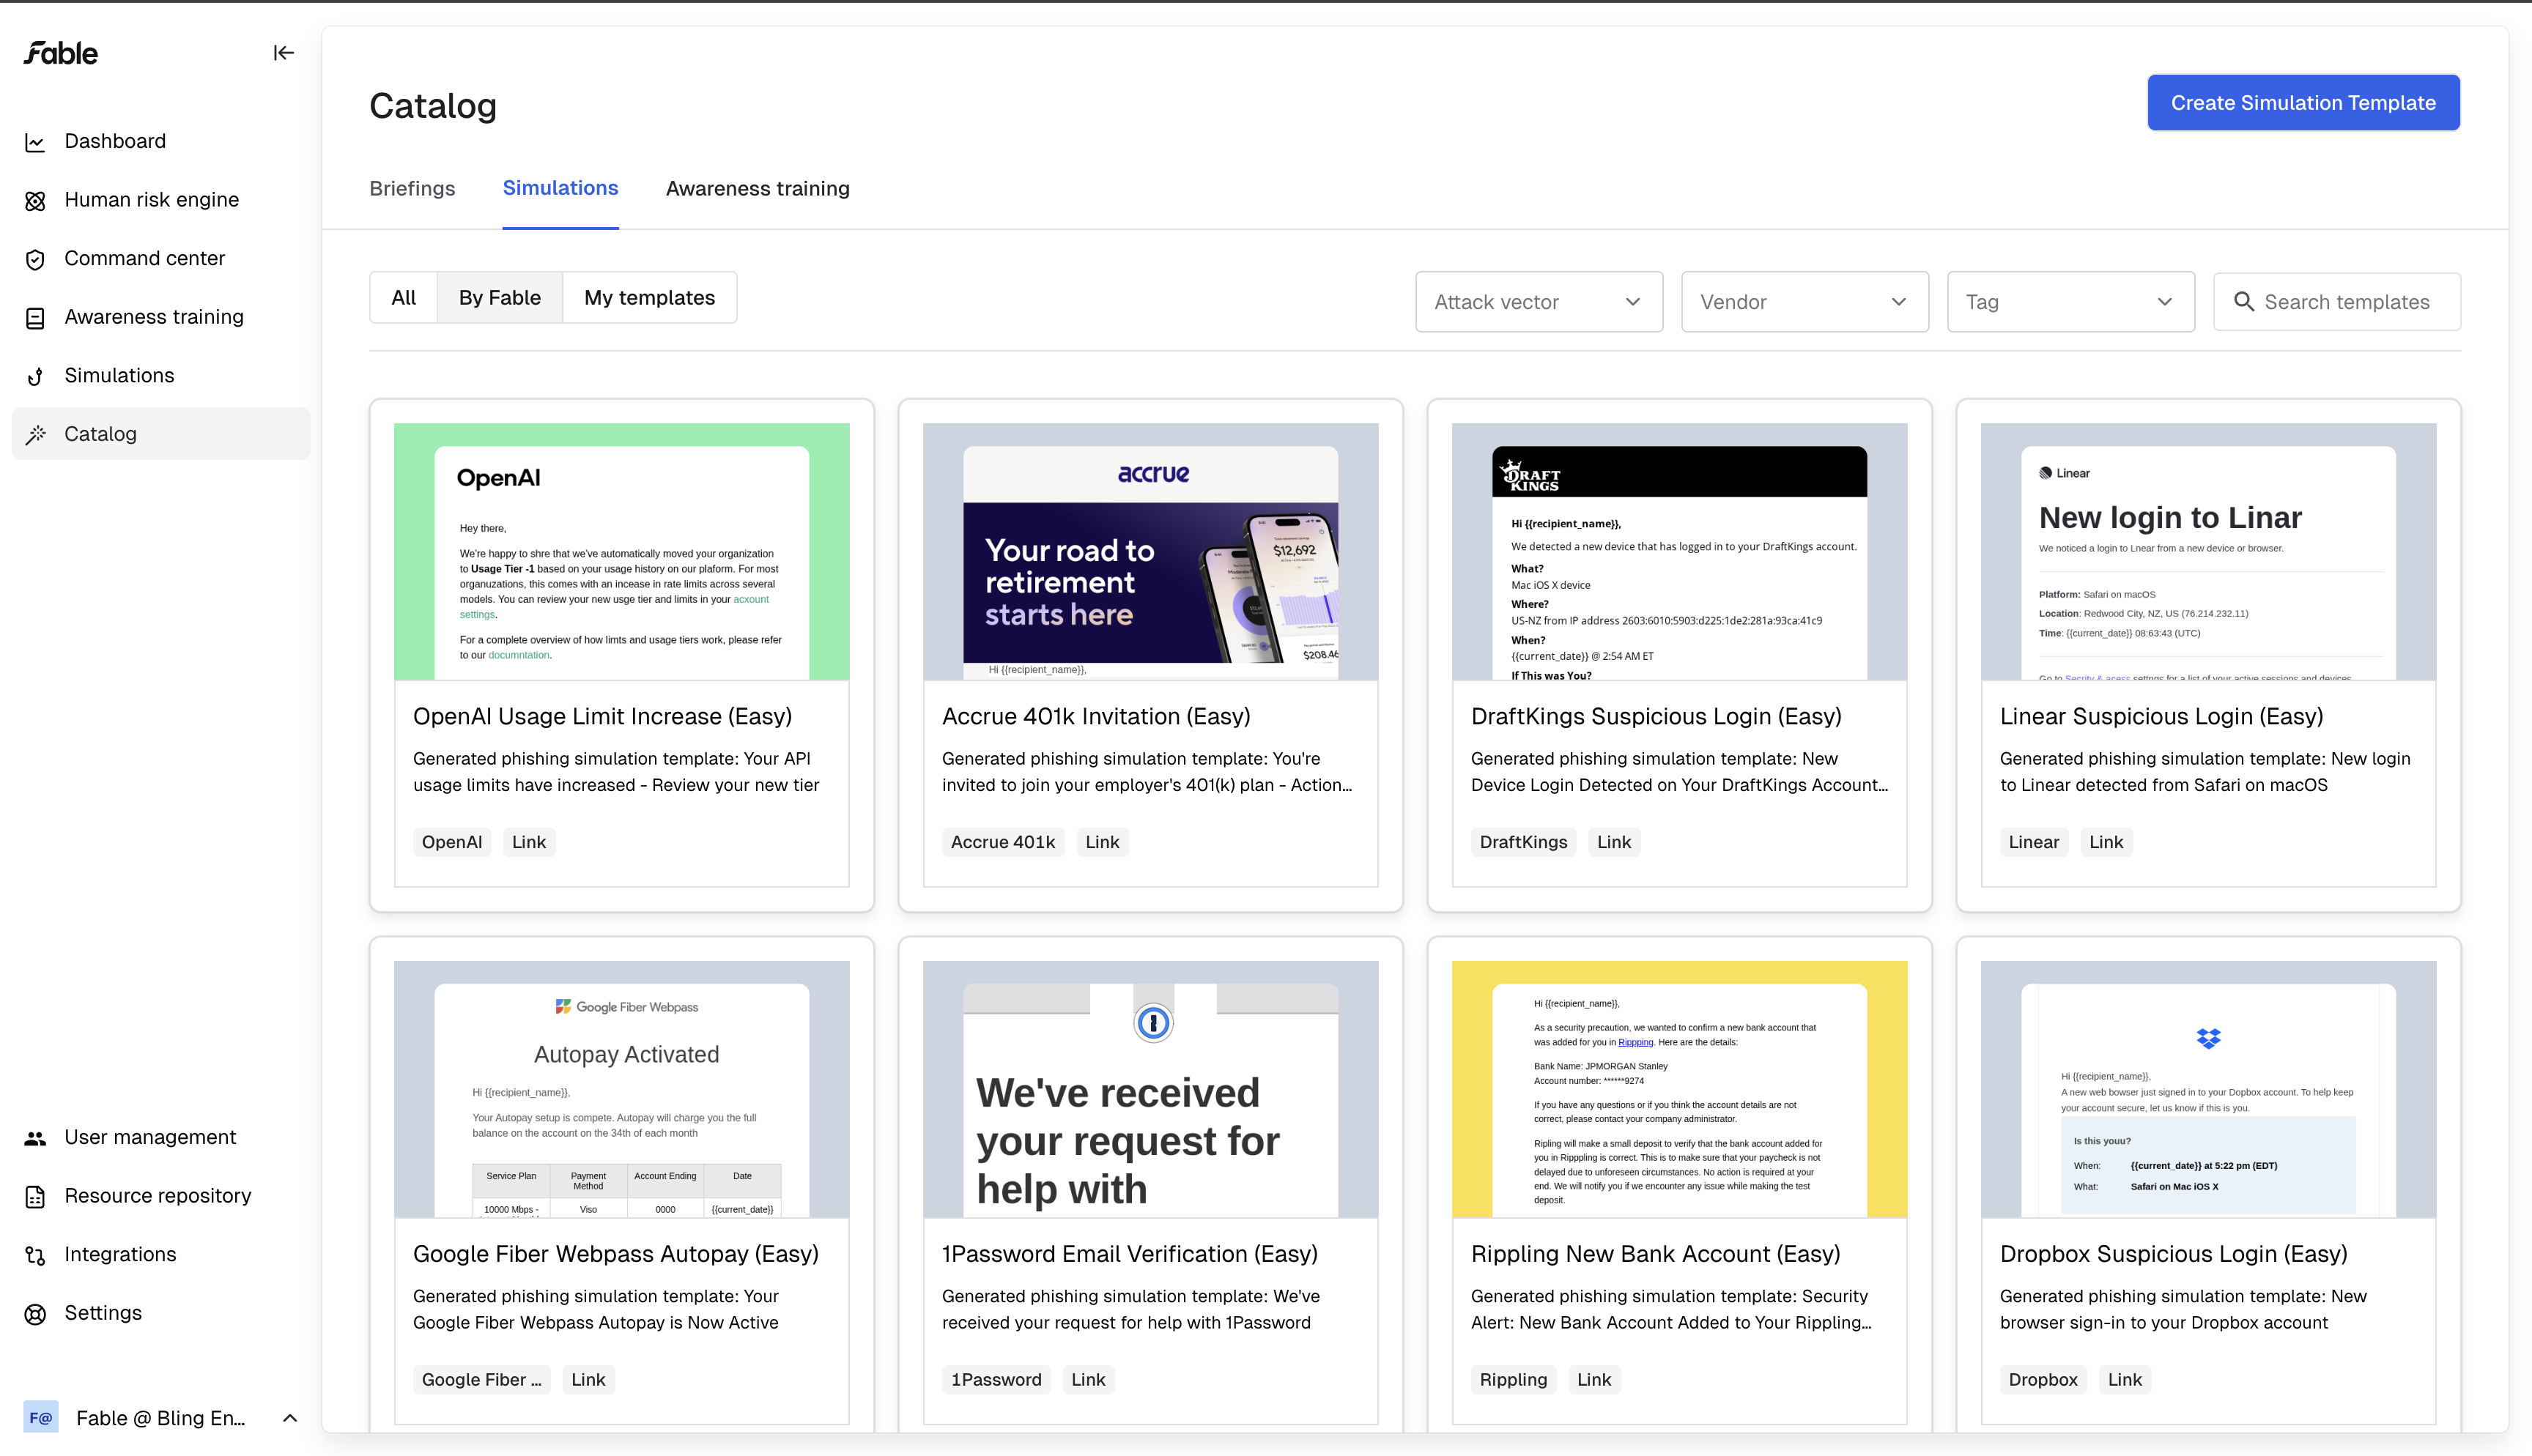
Task: Click Dropbox Suspicious Login title
Action: (2174, 1255)
